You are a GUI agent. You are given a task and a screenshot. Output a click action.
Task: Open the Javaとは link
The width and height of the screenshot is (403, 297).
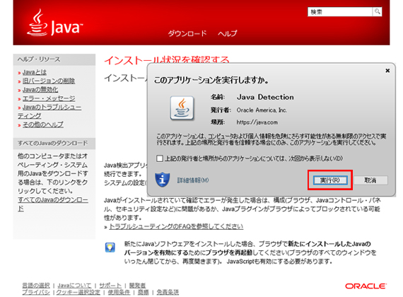tap(35, 72)
